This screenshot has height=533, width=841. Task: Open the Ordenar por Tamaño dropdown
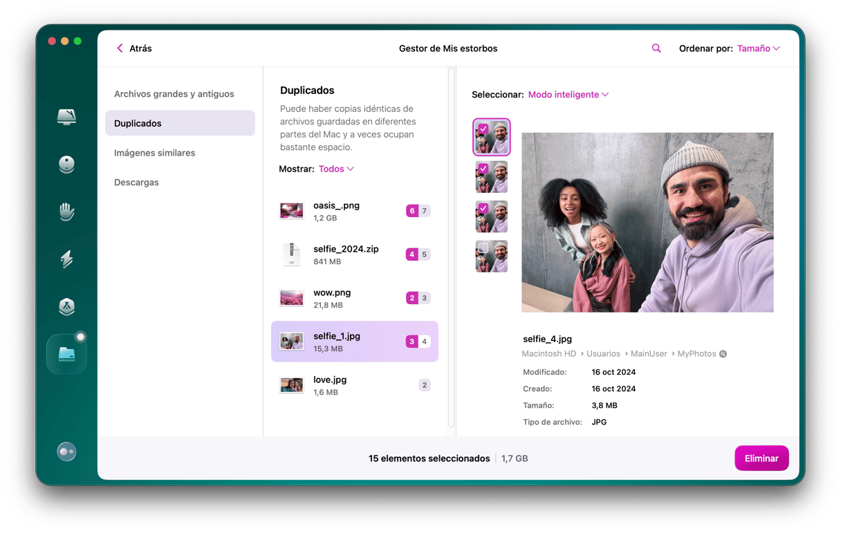758,48
